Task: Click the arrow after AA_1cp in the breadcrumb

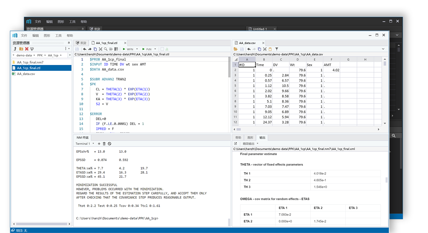Action: [x=61, y=55]
